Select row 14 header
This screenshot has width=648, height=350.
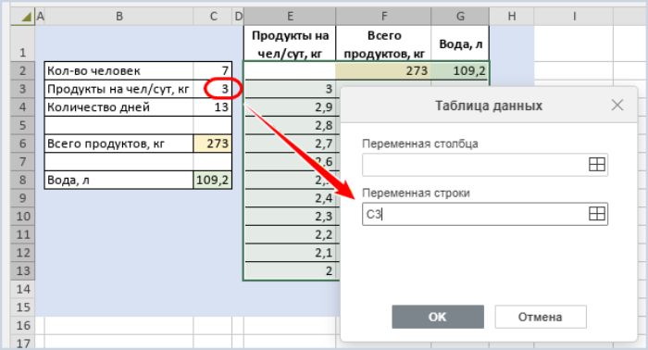pos(22,289)
